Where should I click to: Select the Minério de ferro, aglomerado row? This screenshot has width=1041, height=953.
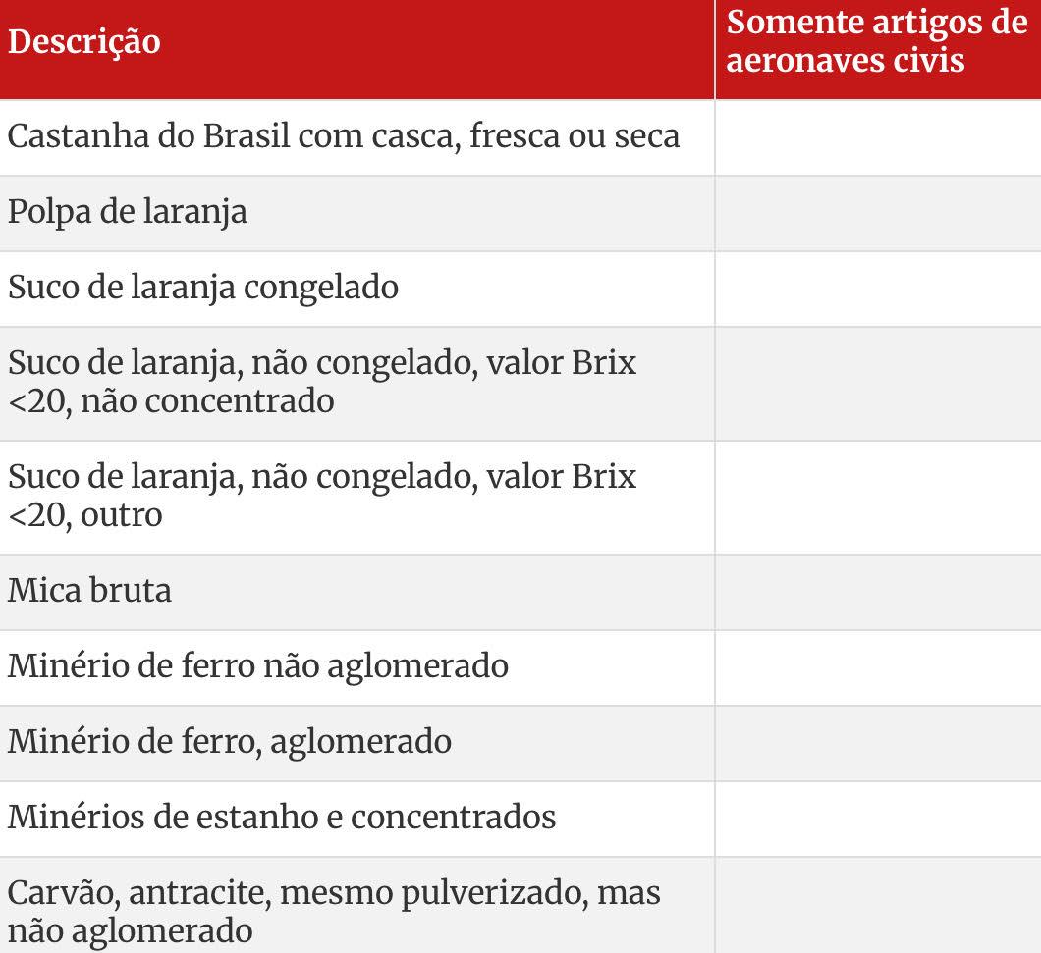tap(230, 741)
